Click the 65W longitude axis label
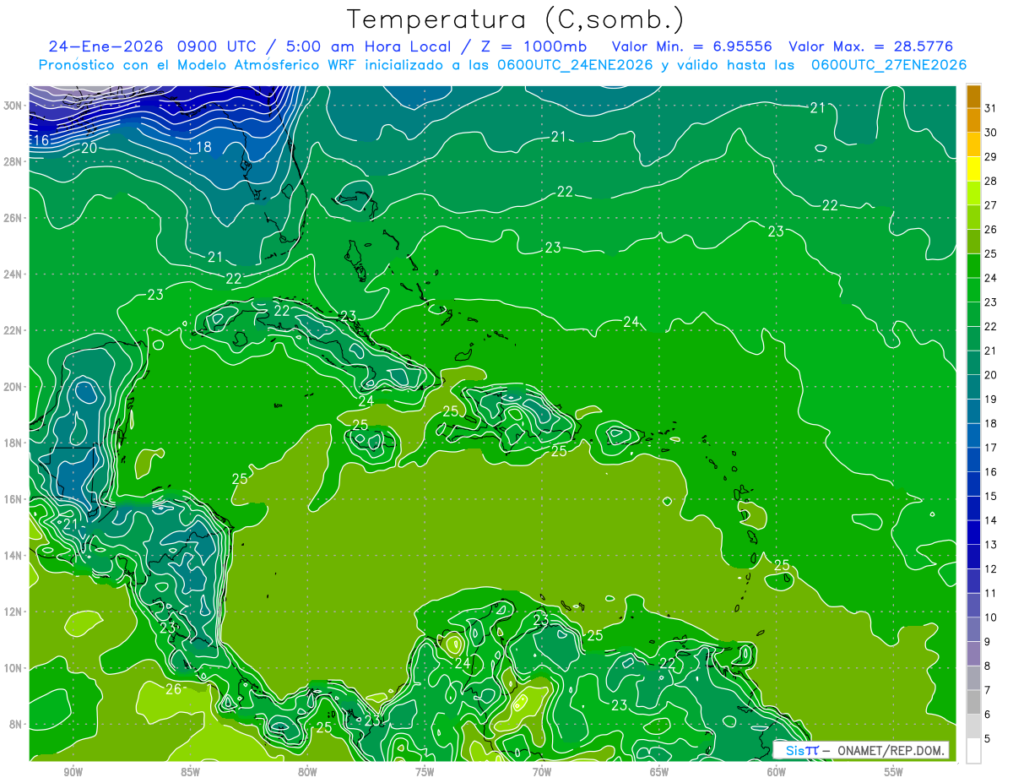1013x783 pixels. point(659,772)
